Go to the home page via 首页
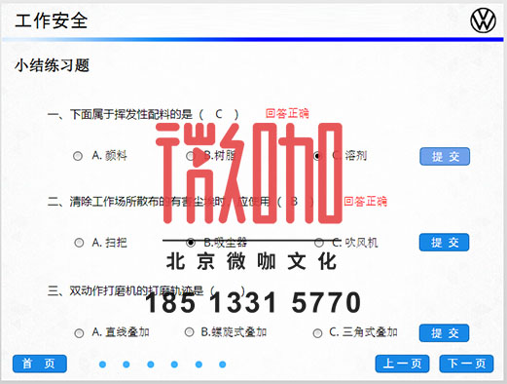Image resolution: width=507 pixels, height=384 pixels. [x=40, y=364]
